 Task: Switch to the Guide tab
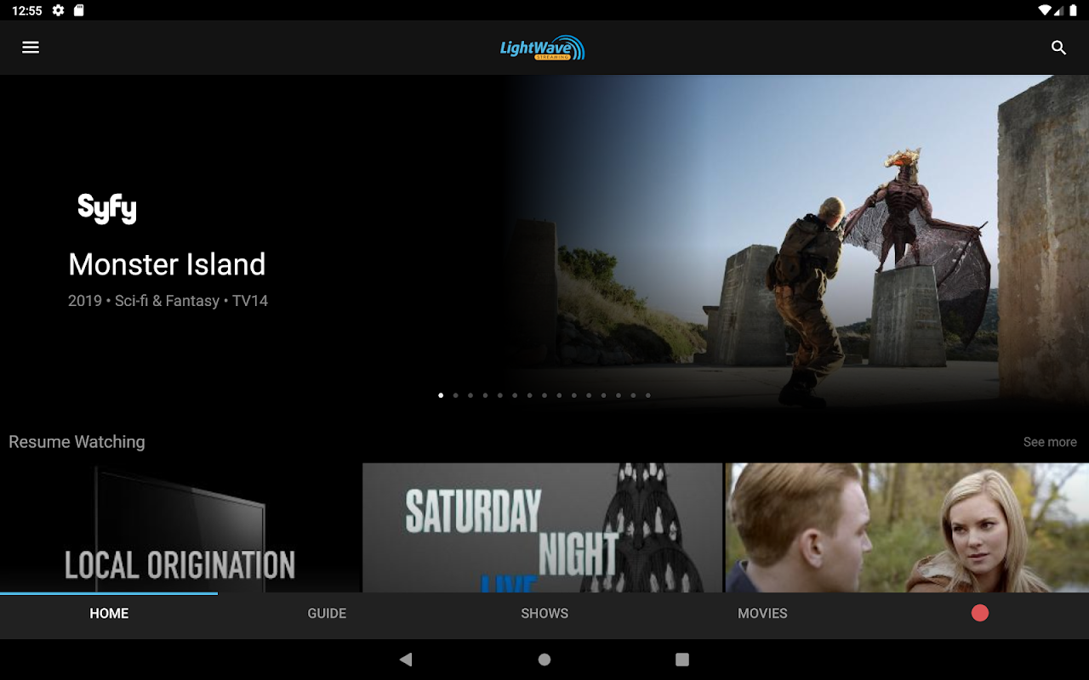coord(327,613)
